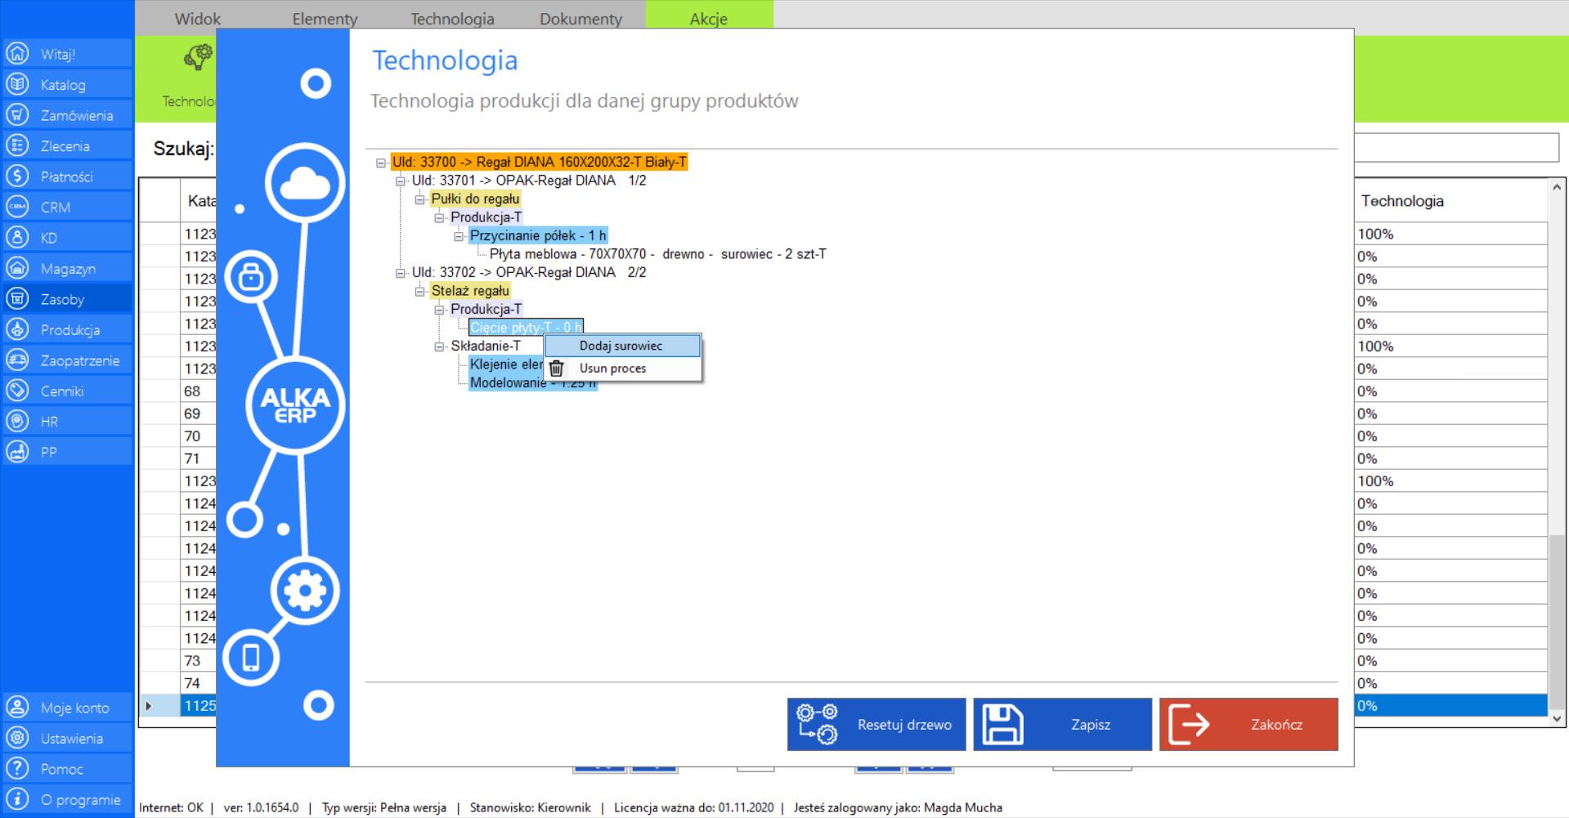
Task: Click the table's vertical scrollbar down arrow
Action: point(1557,718)
